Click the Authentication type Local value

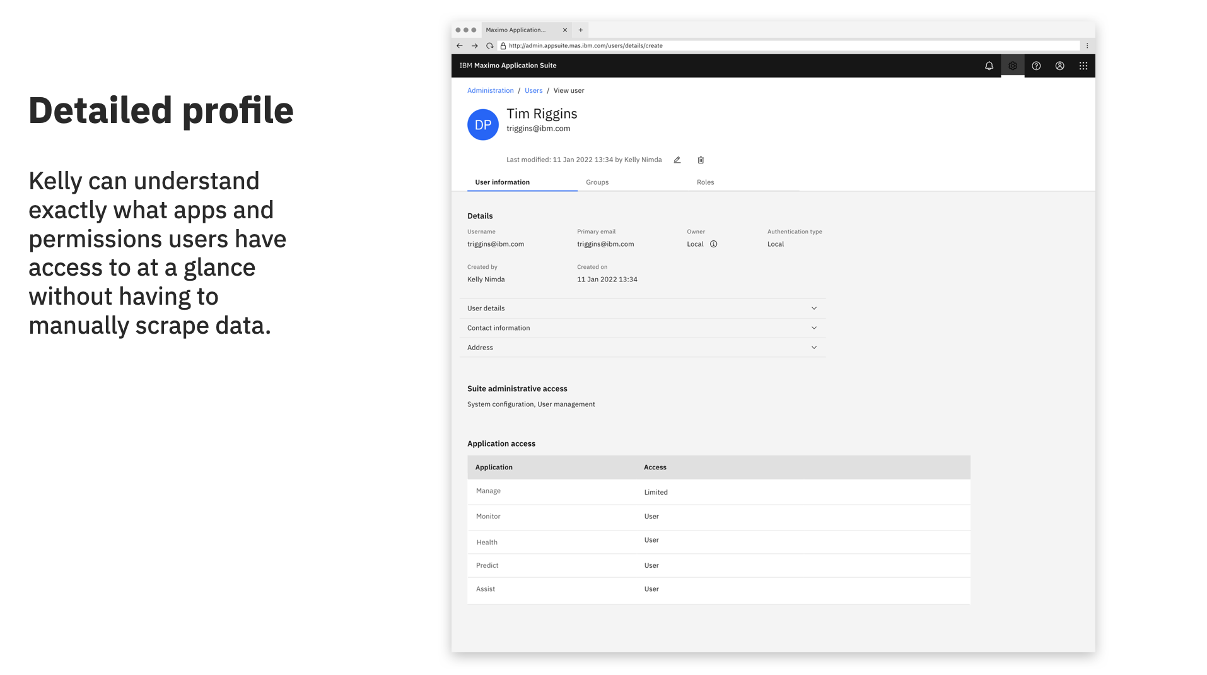pos(775,244)
